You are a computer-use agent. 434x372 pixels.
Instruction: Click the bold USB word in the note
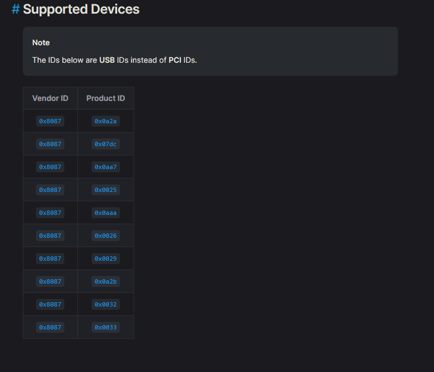pyautogui.click(x=107, y=60)
